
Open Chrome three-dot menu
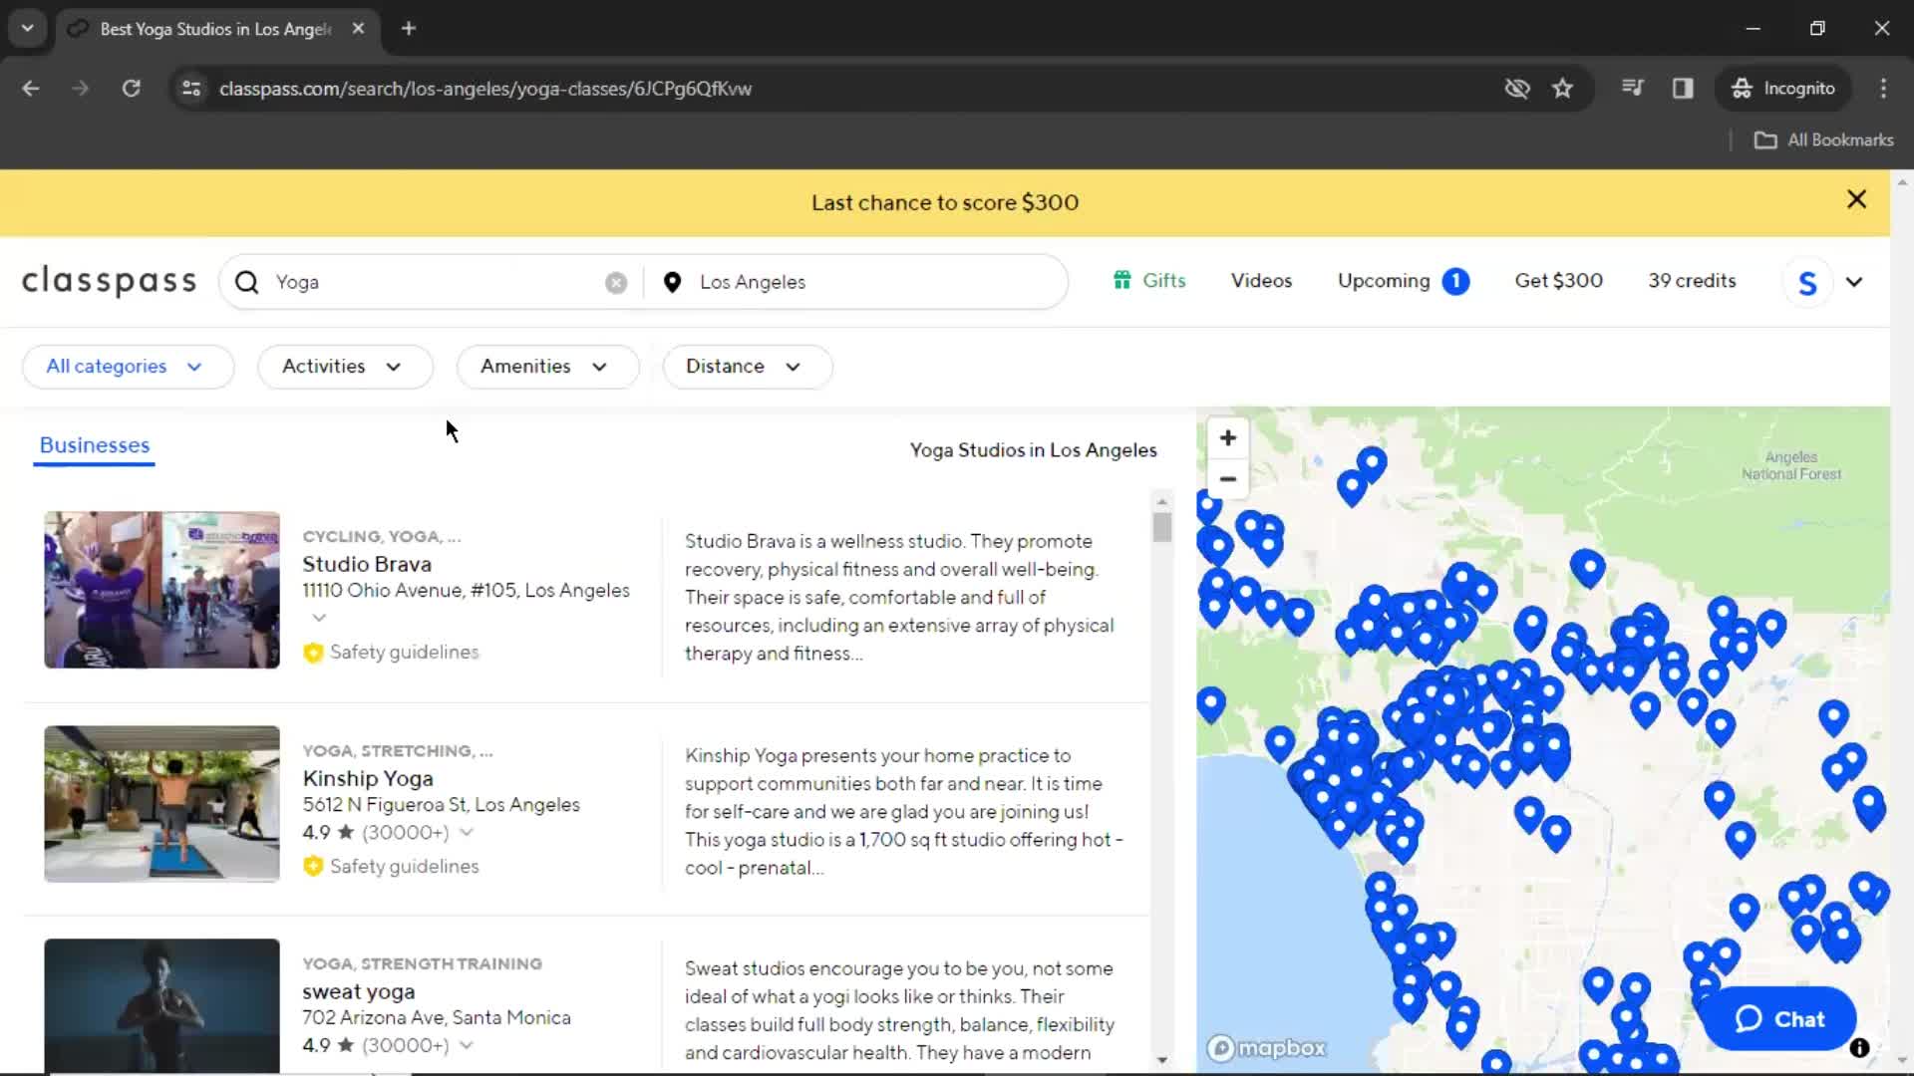coord(1883,89)
